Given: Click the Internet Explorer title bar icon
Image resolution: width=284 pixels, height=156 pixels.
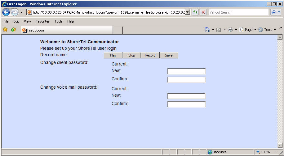Looking at the screenshot, I should (4, 4).
